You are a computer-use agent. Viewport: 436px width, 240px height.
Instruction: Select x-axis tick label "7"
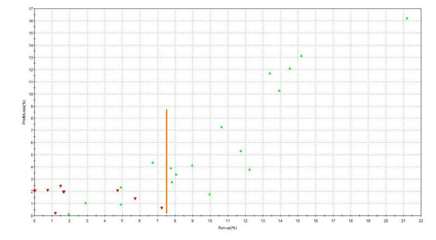[x=158, y=221]
